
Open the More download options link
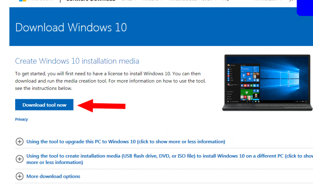(x=53, y=177)
